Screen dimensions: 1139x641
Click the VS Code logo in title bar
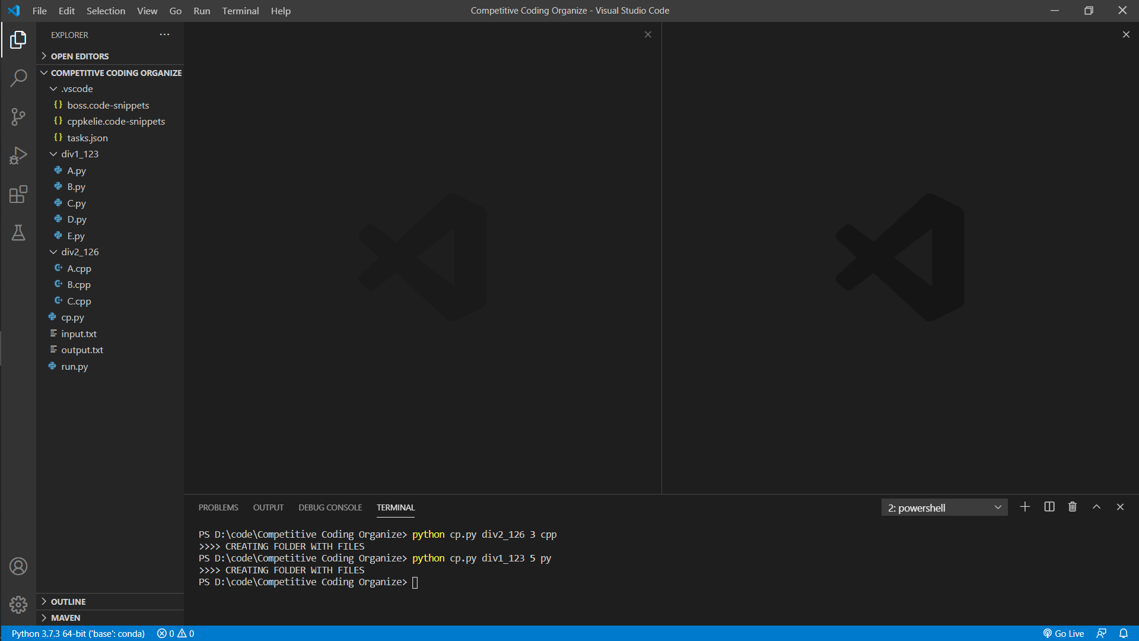click(x=14, y=11)
